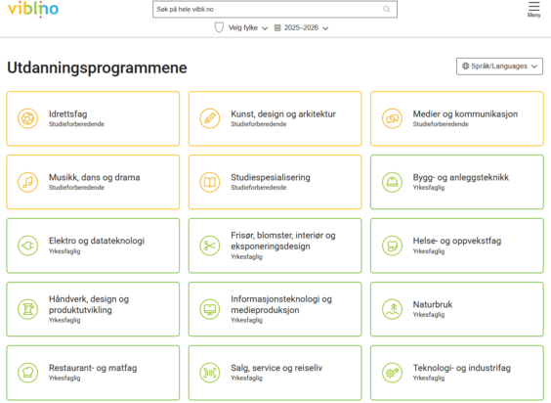
Task: Click the chef hat icon for Restaurant- og matfag
Action: (27, 373)
